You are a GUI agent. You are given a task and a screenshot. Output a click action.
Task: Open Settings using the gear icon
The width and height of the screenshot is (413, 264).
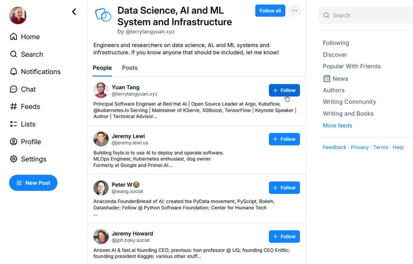click(x=14, y=159)
